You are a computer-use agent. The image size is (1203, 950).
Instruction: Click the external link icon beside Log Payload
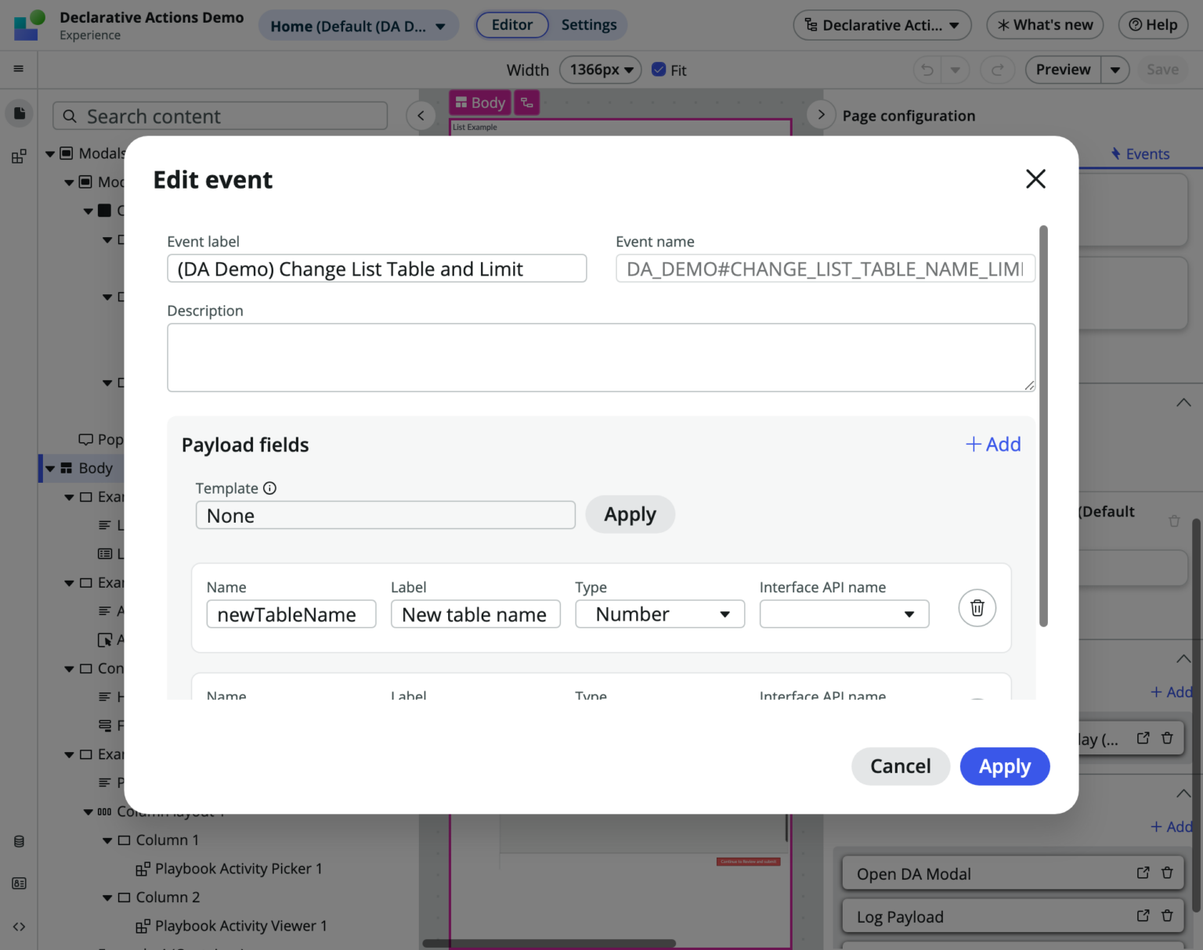click(1143, 916)
